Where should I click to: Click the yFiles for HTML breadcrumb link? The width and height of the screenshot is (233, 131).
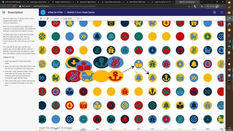point(55,12)
